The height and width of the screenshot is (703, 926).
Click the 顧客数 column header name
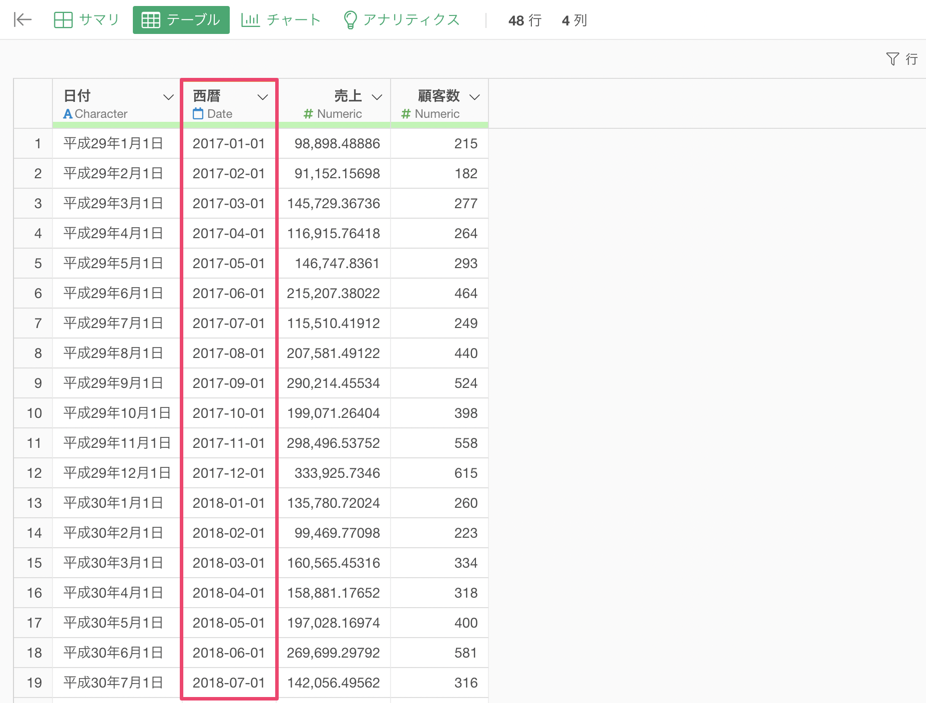[439, 95]
